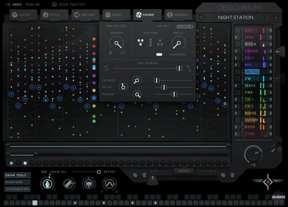Select the stacked vertical FM routing icon

tap(151, 43)
